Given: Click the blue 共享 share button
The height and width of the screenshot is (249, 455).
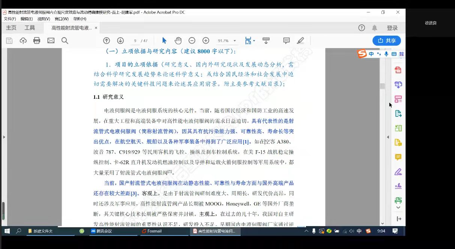Looking at the screenshot, I should (387, 41).
